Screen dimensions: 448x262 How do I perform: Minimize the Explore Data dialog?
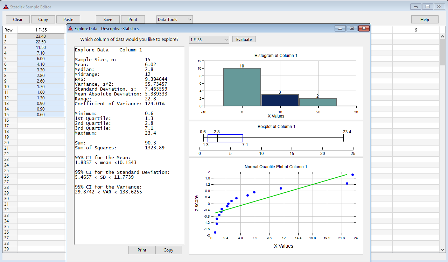pos(340,28)
